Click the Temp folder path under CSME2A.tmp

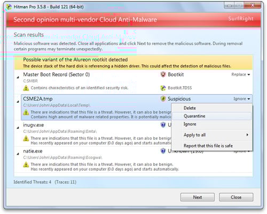tap(57, 105)
